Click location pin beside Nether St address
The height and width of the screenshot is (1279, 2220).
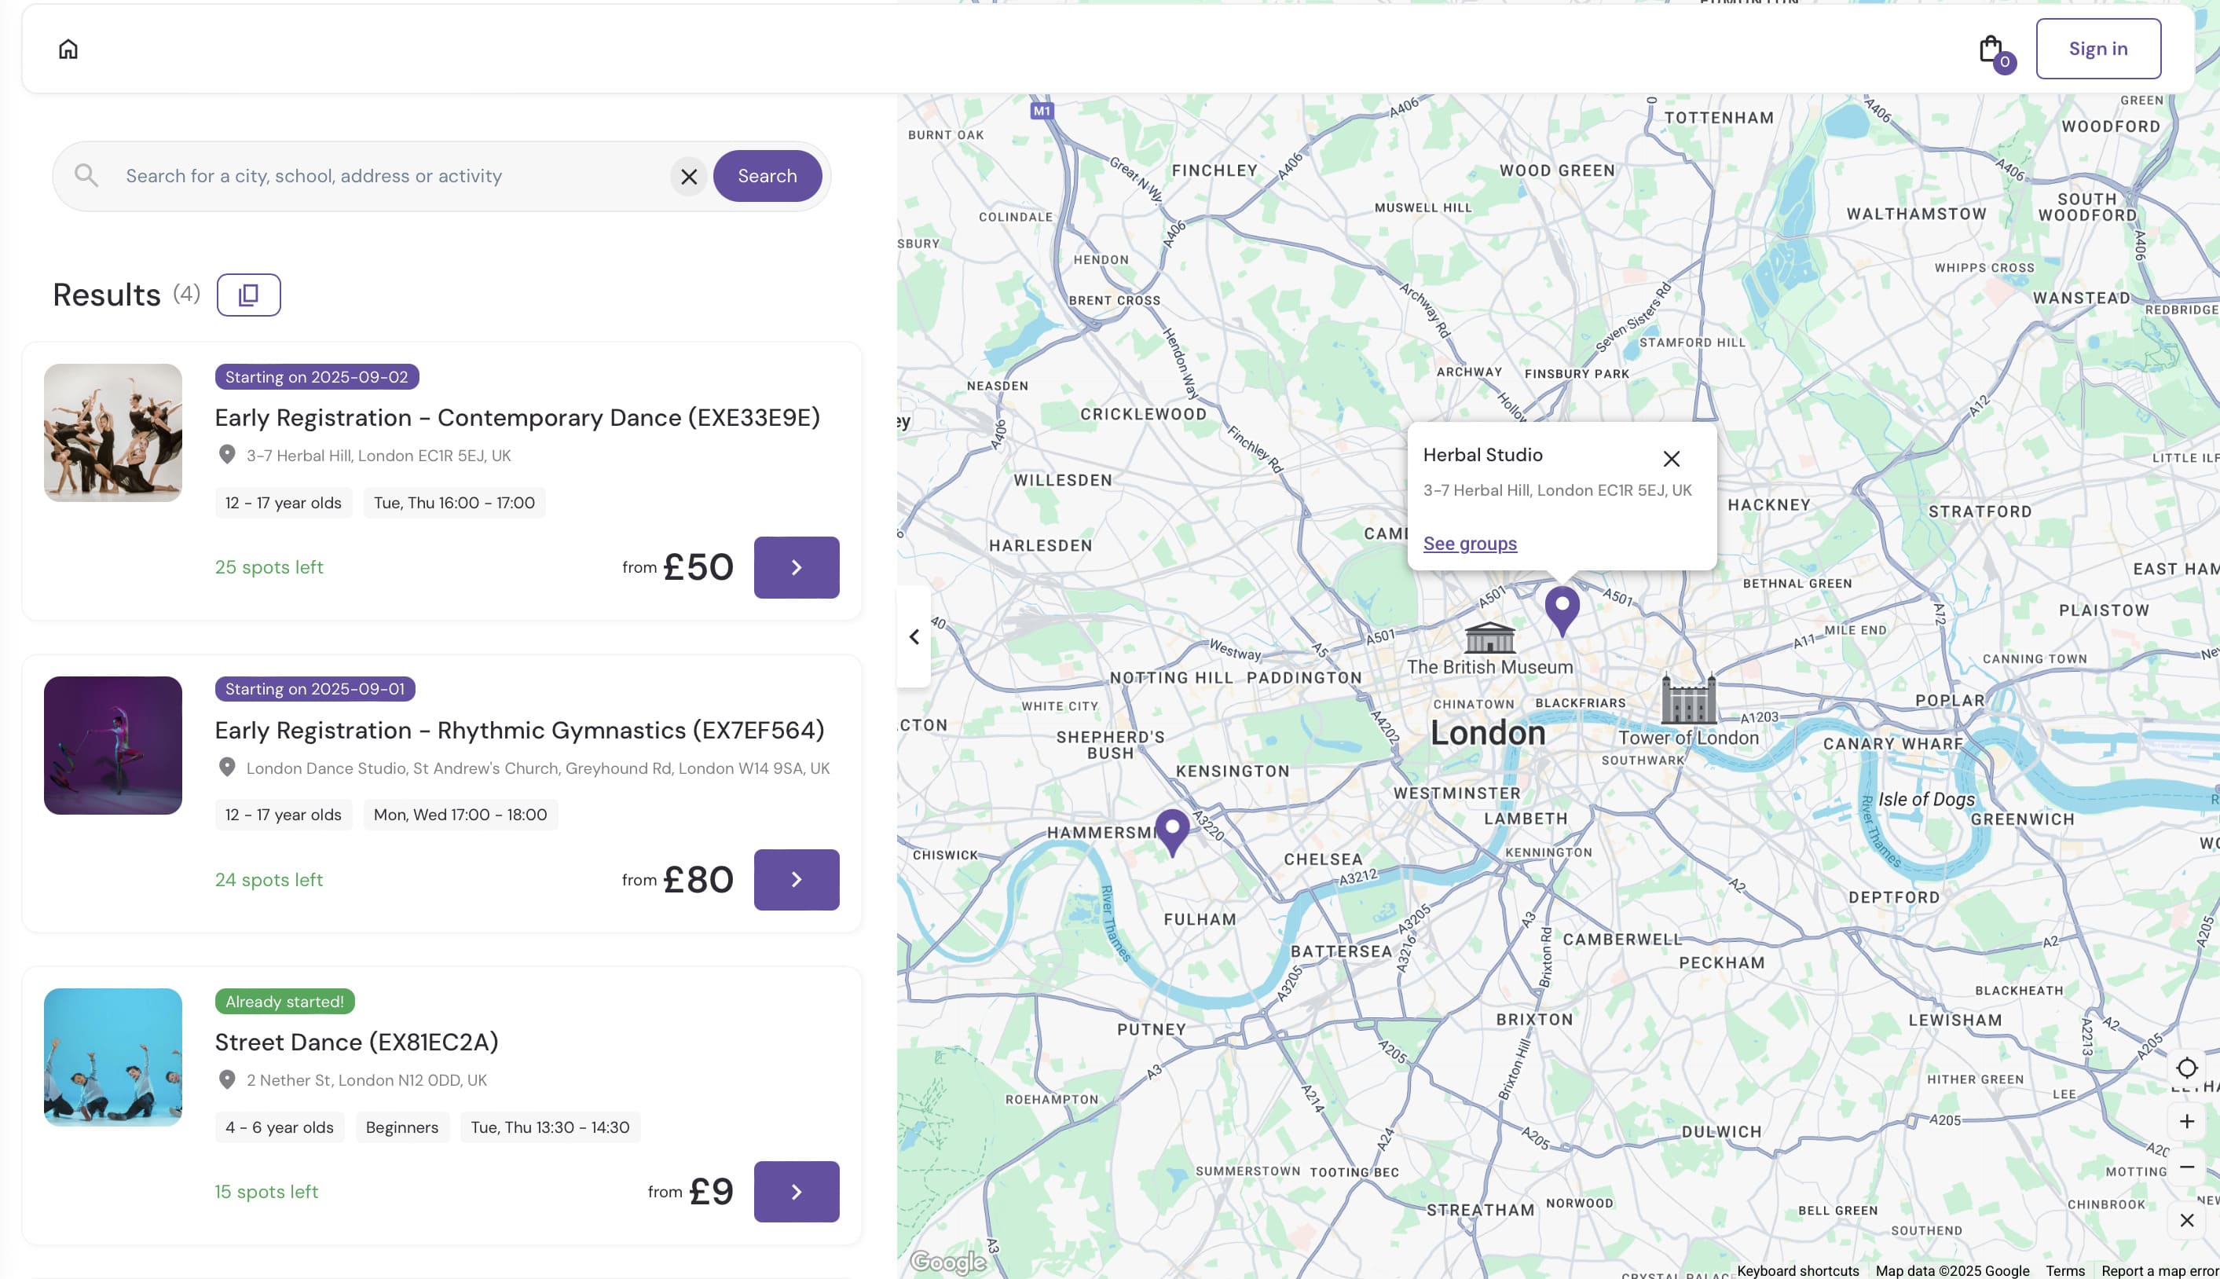(x=228, y=1079)
